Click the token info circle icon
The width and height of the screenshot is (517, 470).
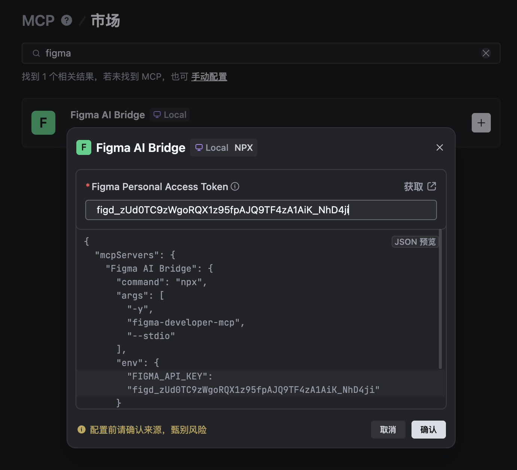pos(235,186)
